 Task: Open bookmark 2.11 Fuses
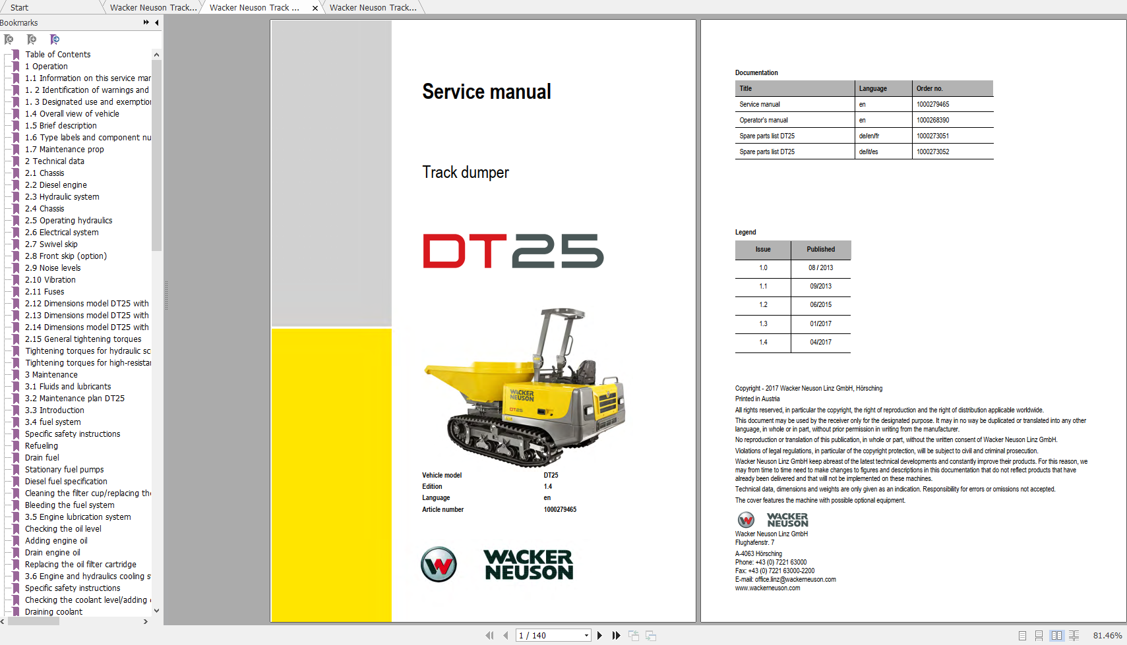(x=45, y=291)
